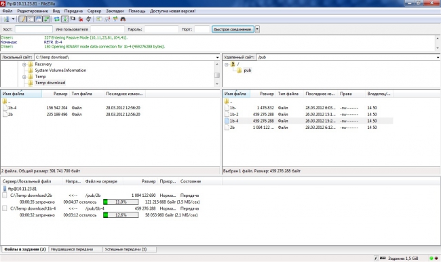Open local site path dropdown
The width and height of the screenshot is (441, 262).
[217, 58]
